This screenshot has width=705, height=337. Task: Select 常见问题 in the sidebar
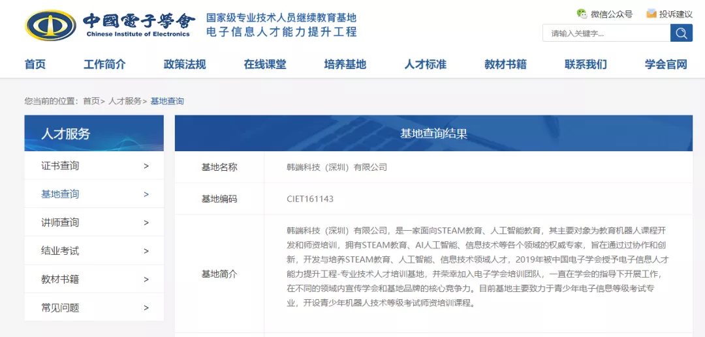click(94, 308)
